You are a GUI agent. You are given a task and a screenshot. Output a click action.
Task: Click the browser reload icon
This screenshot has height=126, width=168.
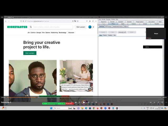tap(12, 21)
